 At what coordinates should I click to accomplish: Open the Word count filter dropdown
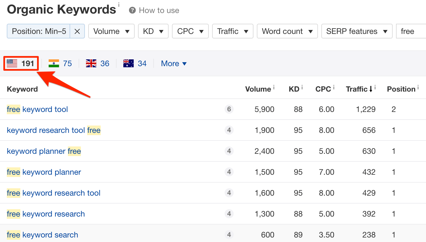coord(287,31)
